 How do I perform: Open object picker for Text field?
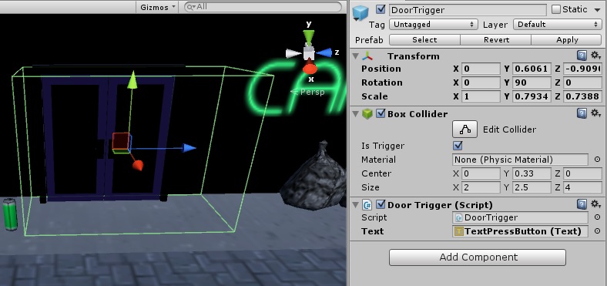(x=597, y=231)
